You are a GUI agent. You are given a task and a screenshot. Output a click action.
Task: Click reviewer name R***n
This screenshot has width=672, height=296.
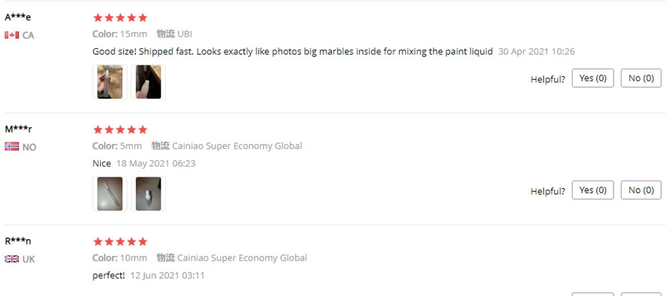[18, 242]
